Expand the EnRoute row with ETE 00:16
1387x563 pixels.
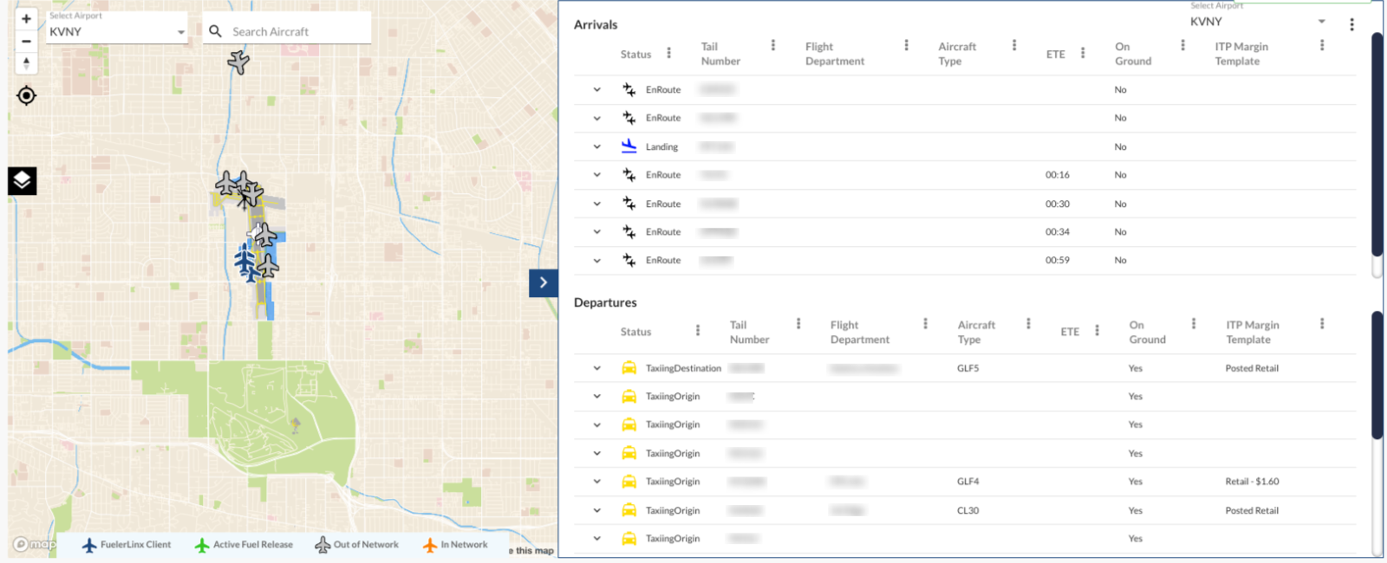click(x=596, y=174)
